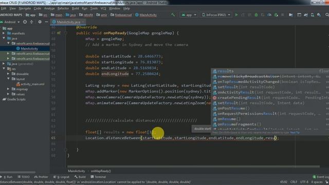Click the Search Everywhere magnifier icon

[x=327, y=15]
